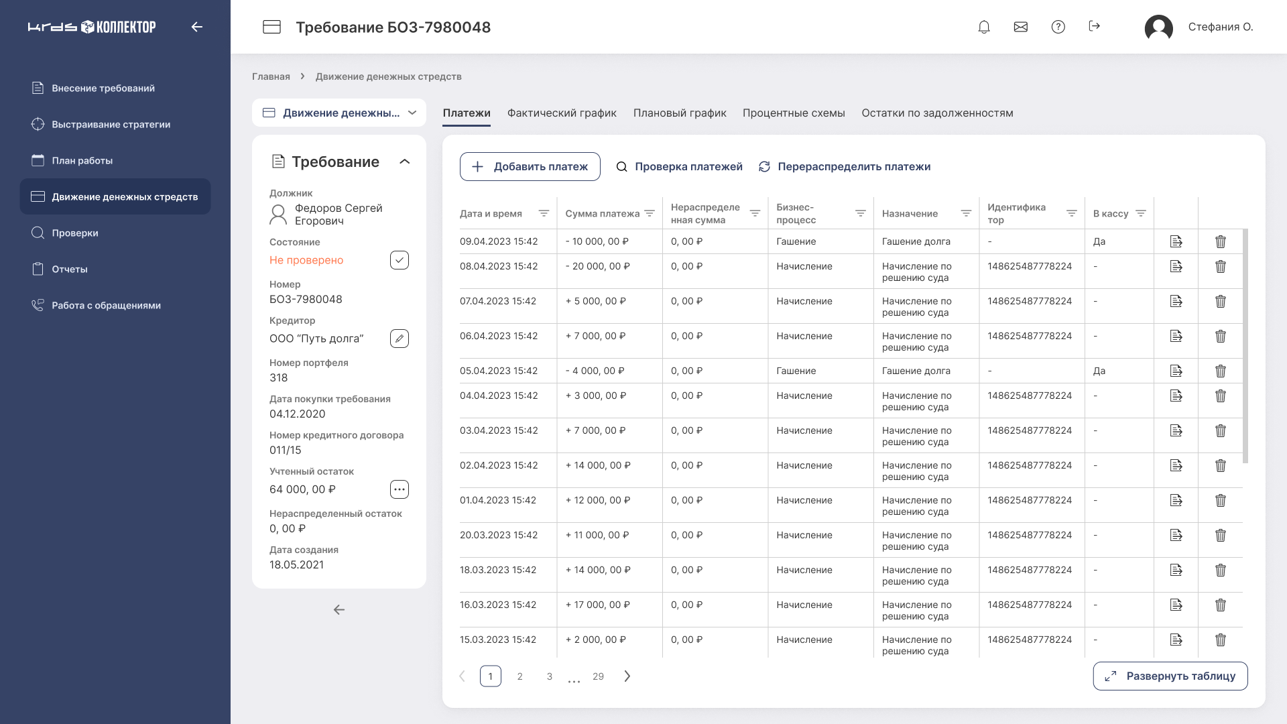
Task: Mark state as verified with checkmark box
Action: tap(400, 260)
